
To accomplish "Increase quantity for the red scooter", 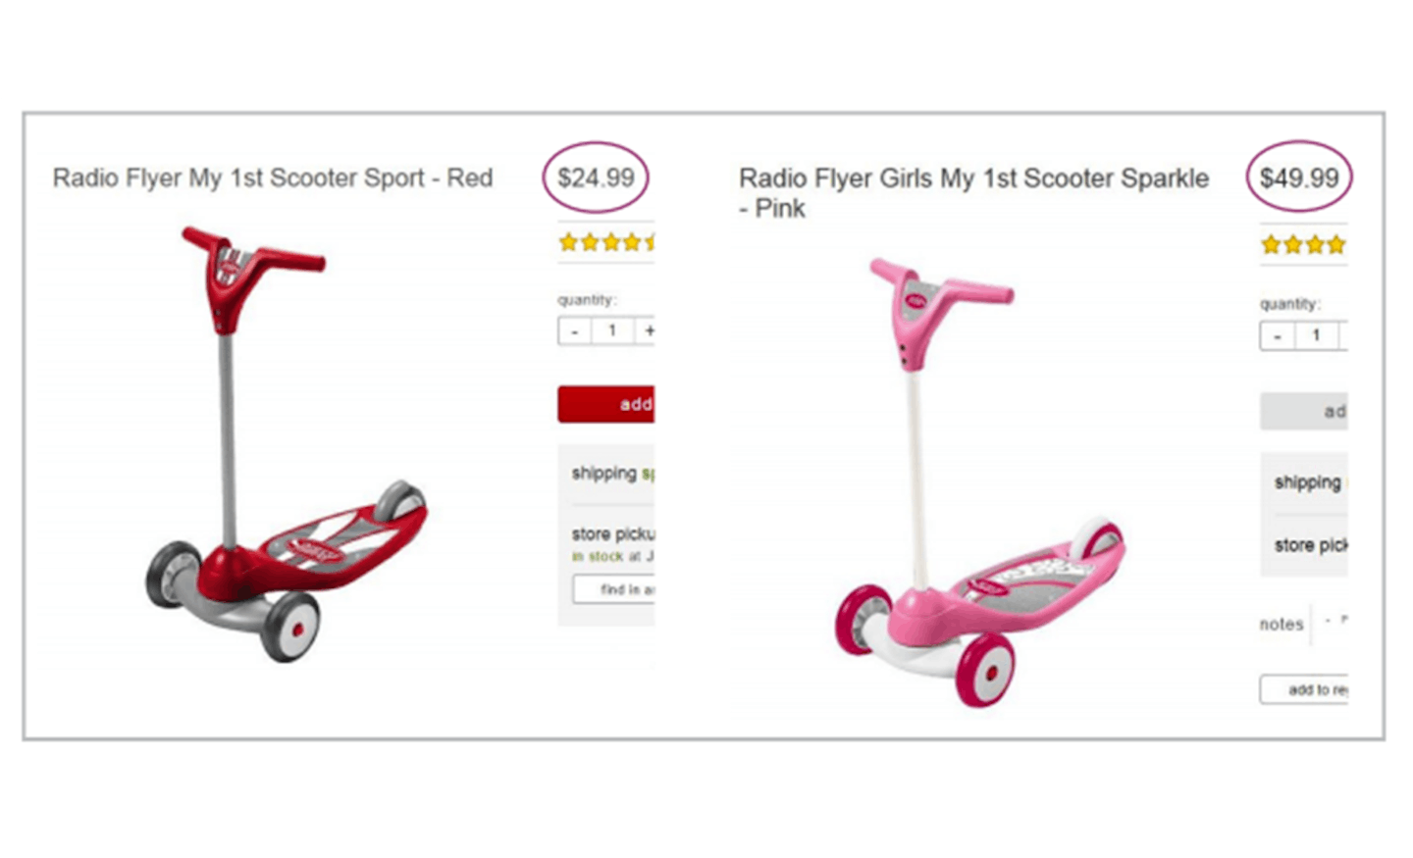I will 646,330.
